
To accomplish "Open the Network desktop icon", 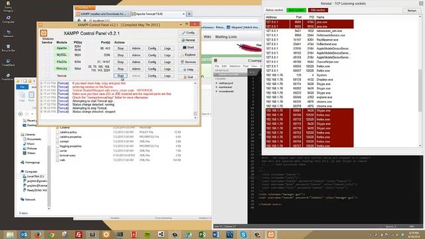I will [x=8, y=34].
